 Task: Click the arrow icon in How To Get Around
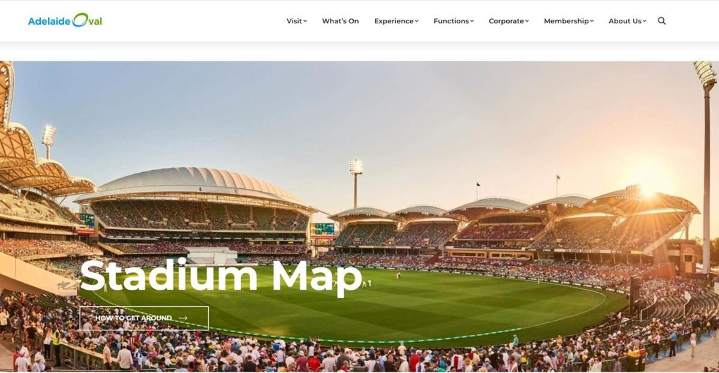click(183, 318)
